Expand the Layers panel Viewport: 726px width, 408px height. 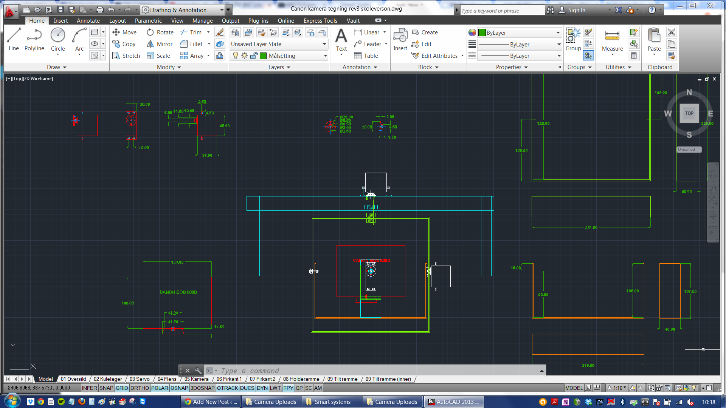coord(279,67)
